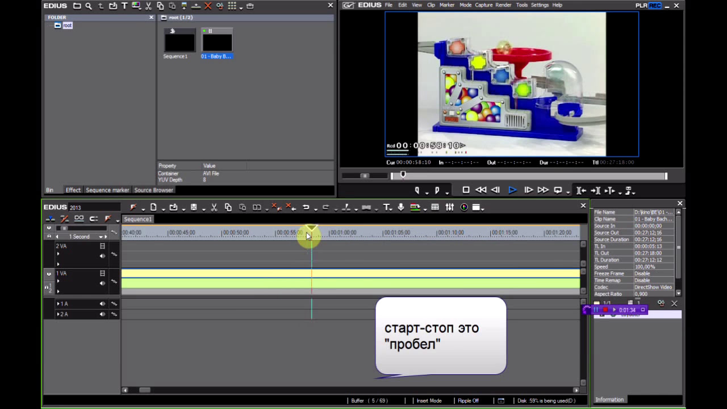The image size is (727, 409).
Task: Open the bin View mode dropdown arrow
Action: point(241,8)
